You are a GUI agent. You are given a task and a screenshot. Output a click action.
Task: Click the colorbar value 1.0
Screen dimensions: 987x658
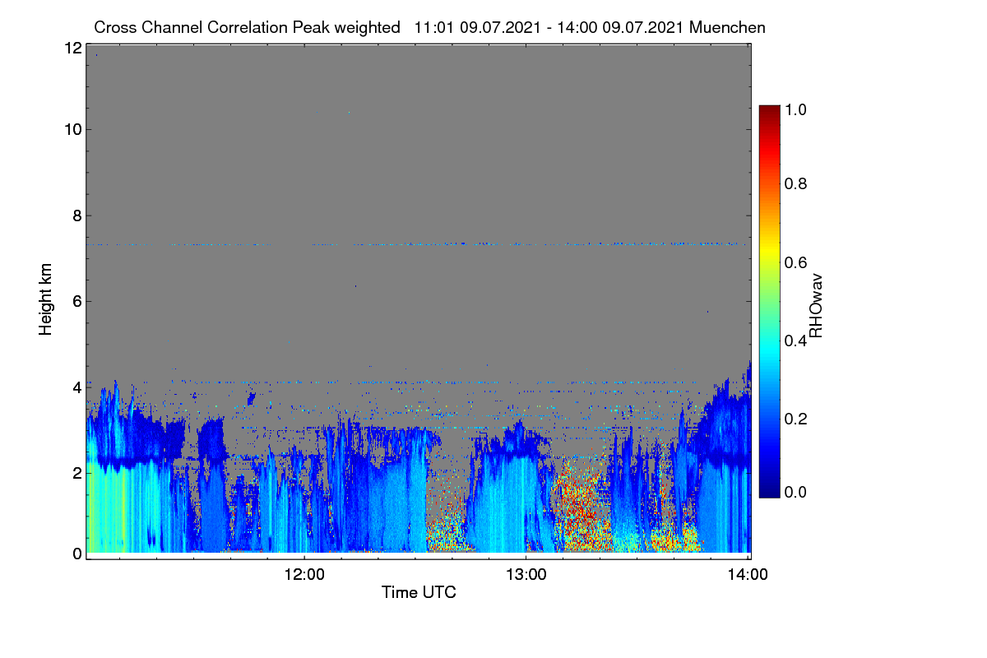point(796,108)
